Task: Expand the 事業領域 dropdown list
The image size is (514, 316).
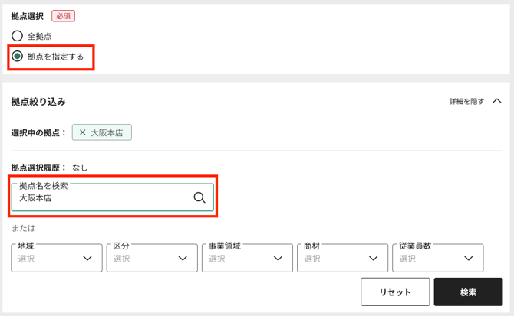Action: (236, 259)
